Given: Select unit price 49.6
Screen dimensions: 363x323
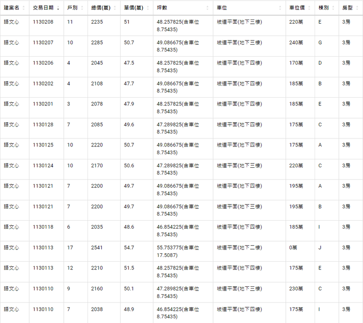Looking at the screenshot, I should 129,125.
